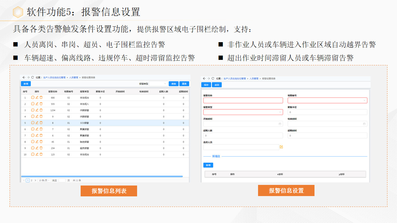
Task: Open the 选择人员 picker icon
Action: point(281,147)
